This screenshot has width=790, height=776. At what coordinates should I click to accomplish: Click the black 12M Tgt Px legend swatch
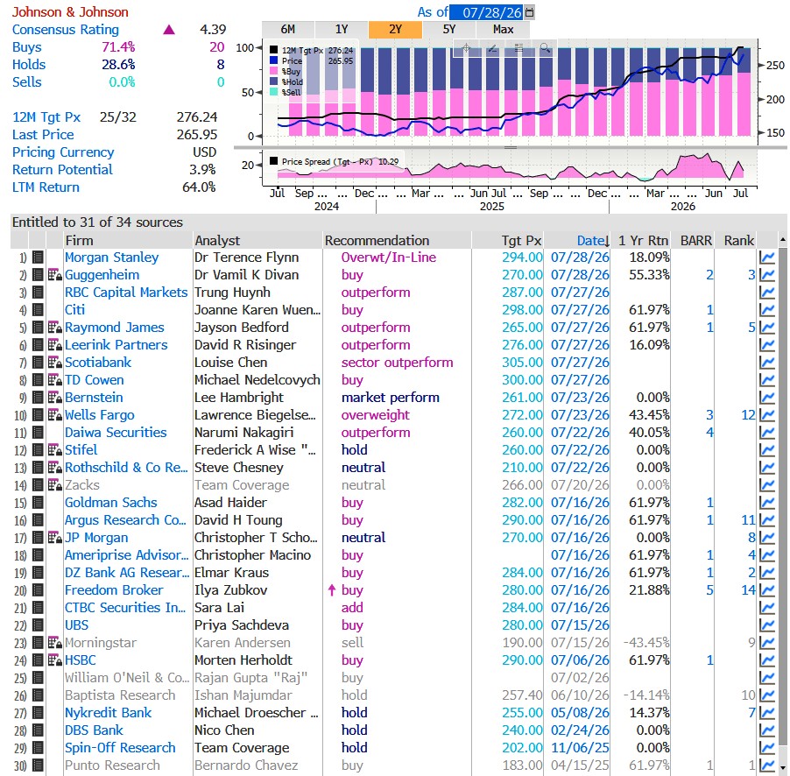coord(273,50)
